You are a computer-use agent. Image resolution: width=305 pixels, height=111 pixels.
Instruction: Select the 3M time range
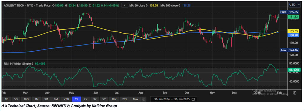pyautogui.click(x=46, y=99)
